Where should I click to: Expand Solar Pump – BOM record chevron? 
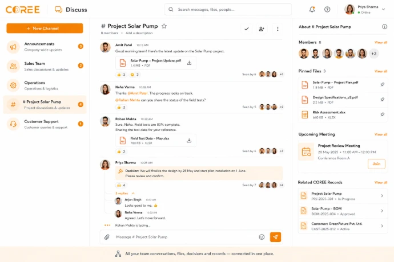(x=382, y=211)
